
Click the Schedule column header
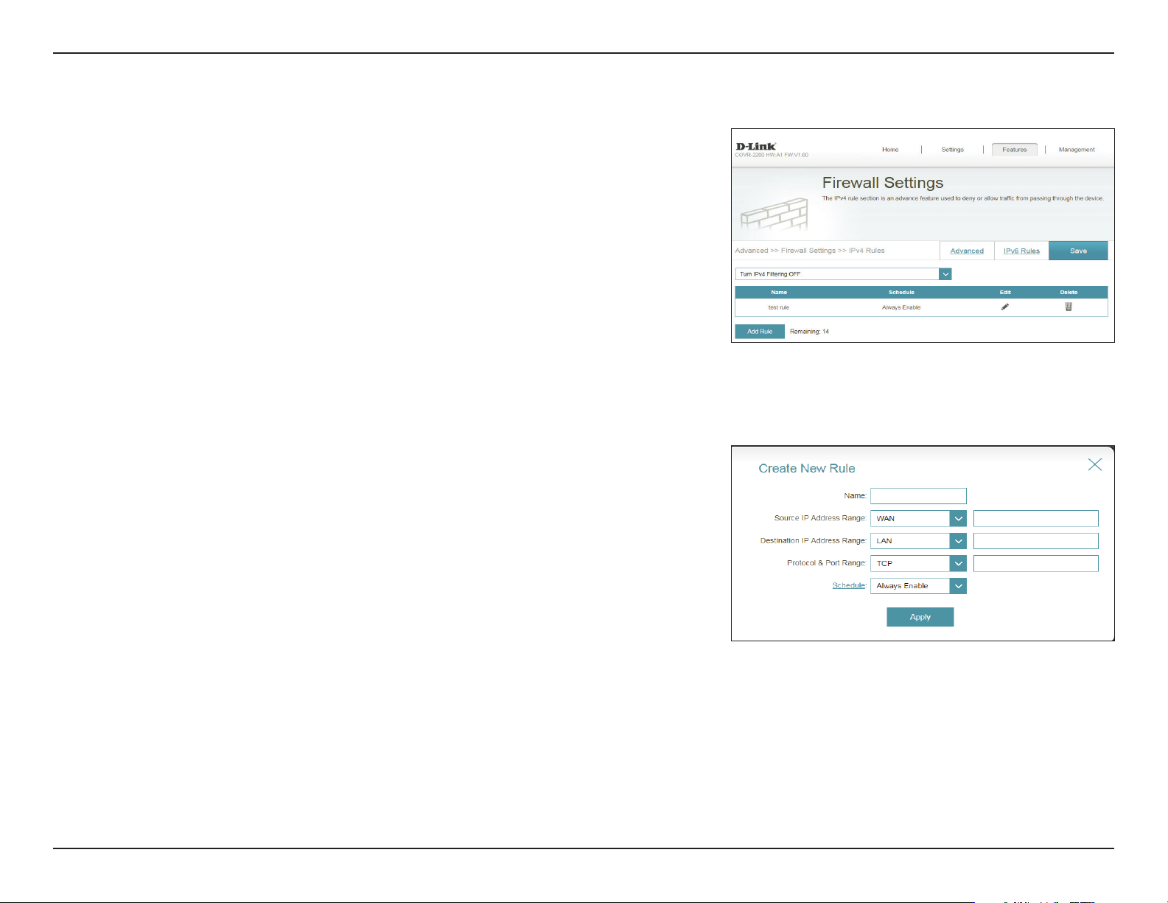point(901,293)
